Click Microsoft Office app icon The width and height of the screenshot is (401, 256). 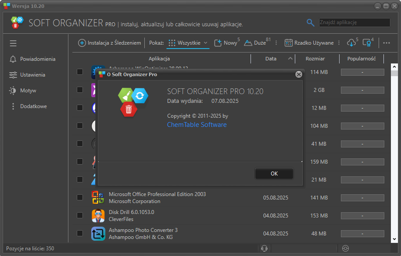tap(98, 198)
